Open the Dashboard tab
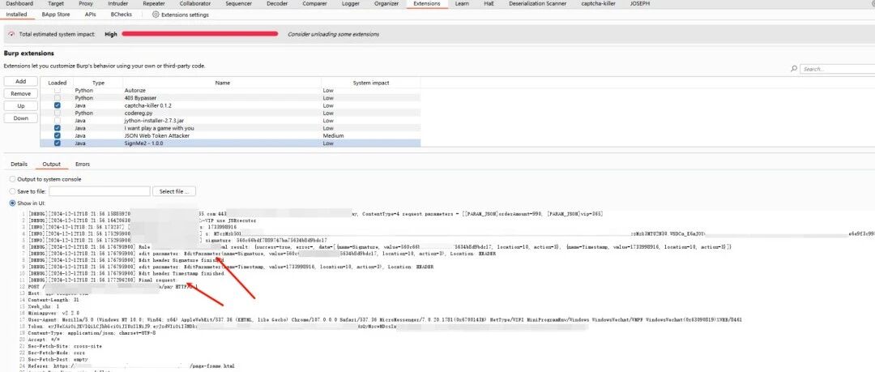The width and height of the screenshot is (875, 372). (19, 3)
